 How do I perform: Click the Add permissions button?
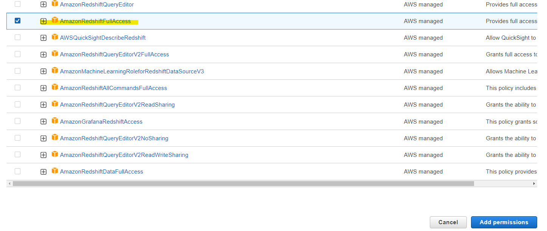504,222
